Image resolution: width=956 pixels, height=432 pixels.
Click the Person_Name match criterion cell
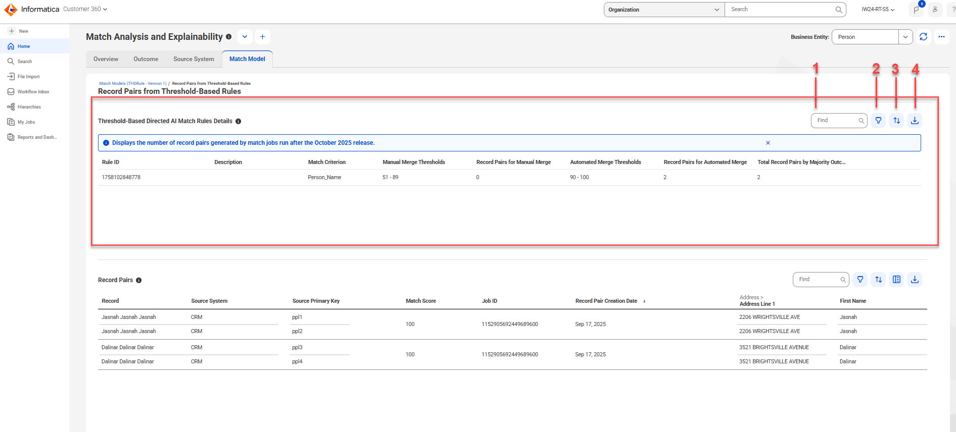click(324, 177)
